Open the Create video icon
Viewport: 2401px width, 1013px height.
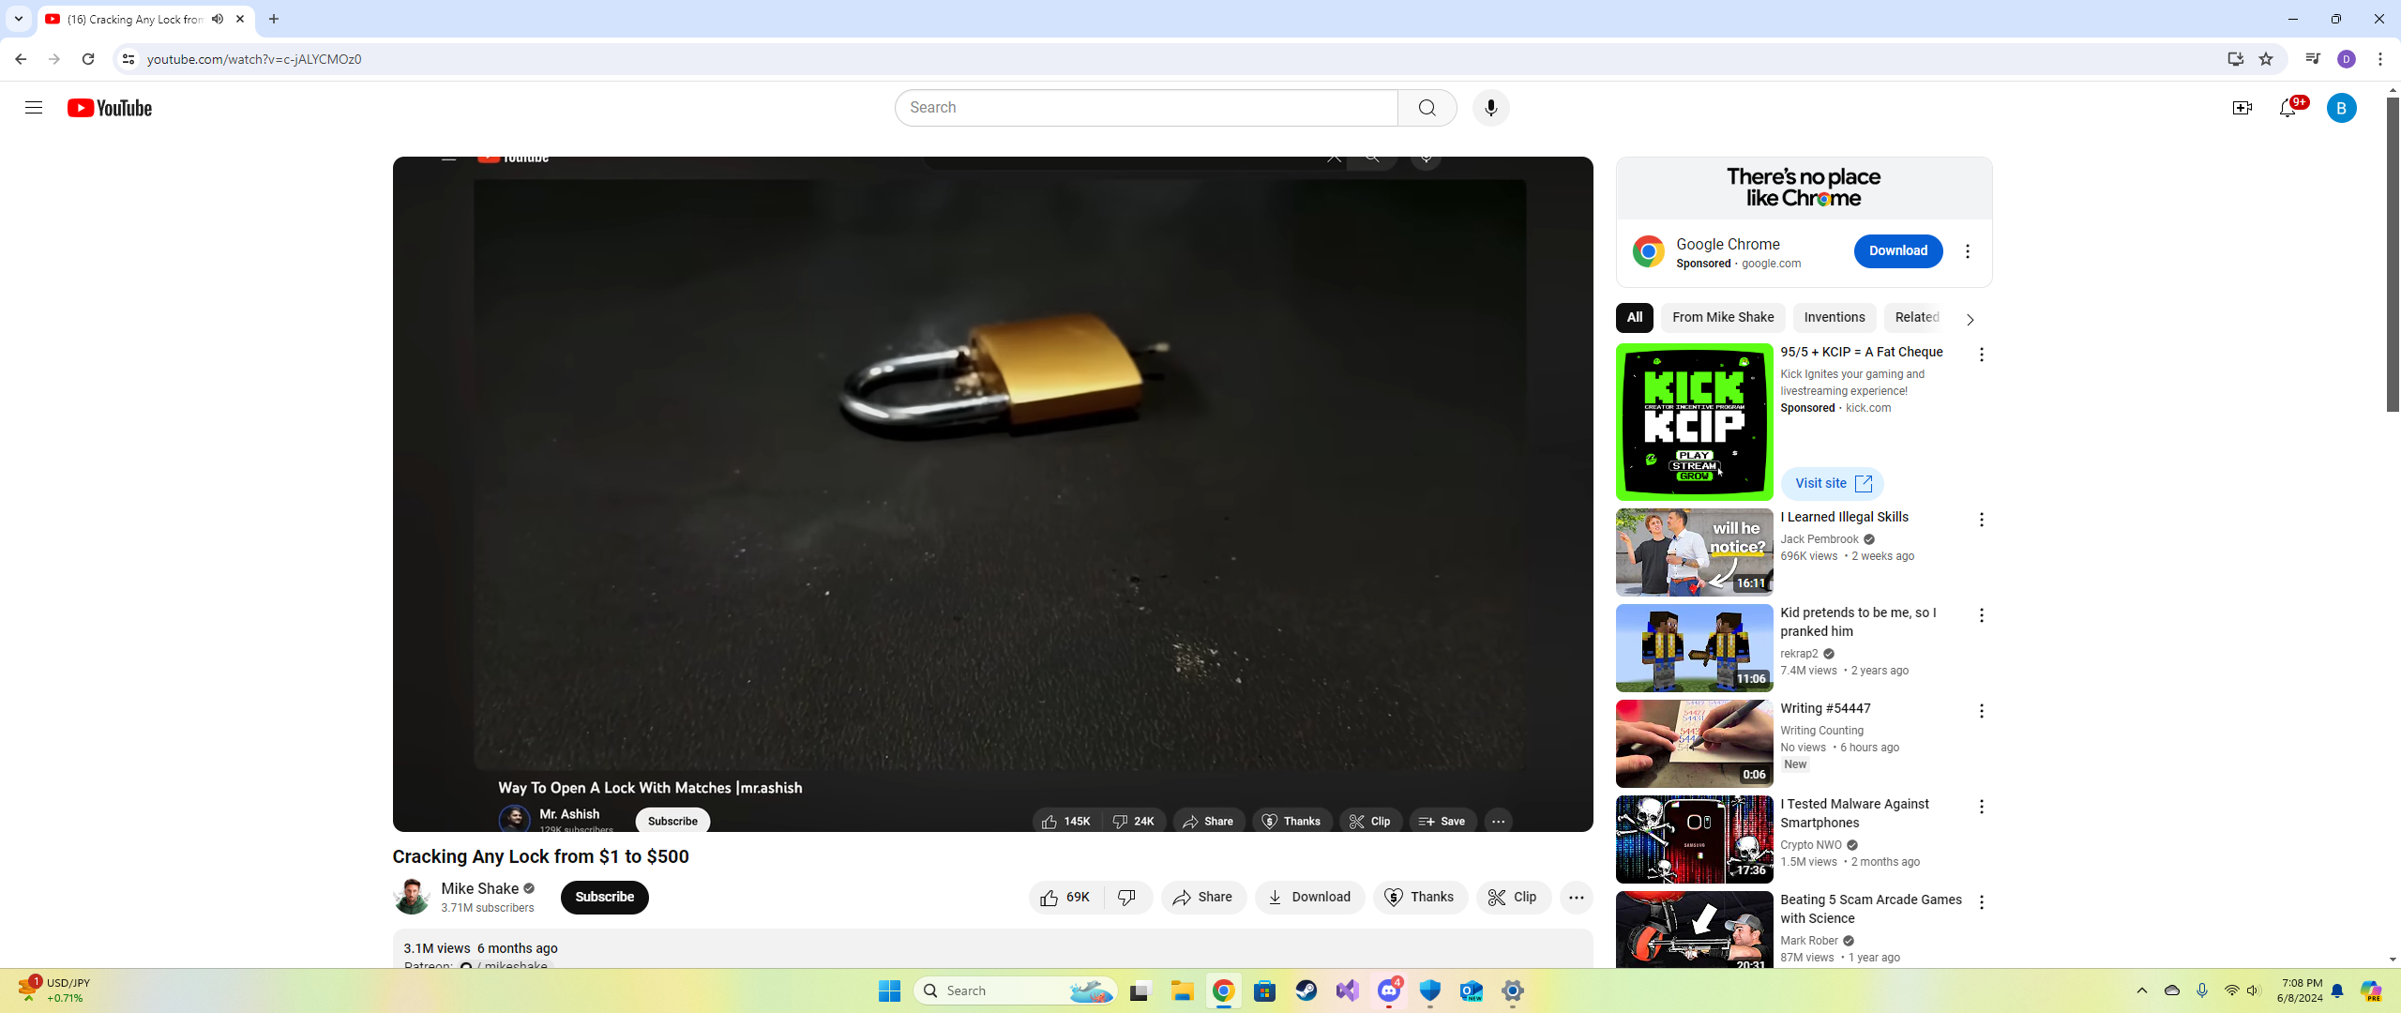(2242, 108)
